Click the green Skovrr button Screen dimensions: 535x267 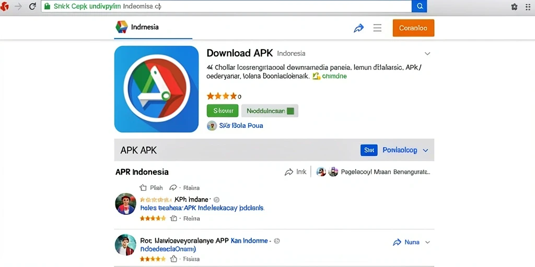click(x=223, y=111)
